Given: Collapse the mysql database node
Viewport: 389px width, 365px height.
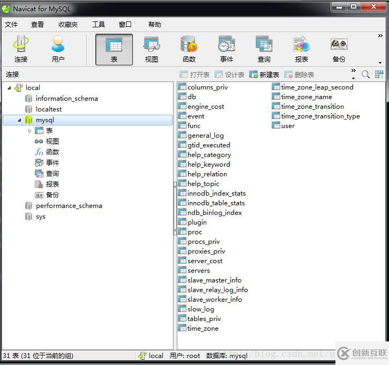Looking at the screenshot, I should pos(19,120).
